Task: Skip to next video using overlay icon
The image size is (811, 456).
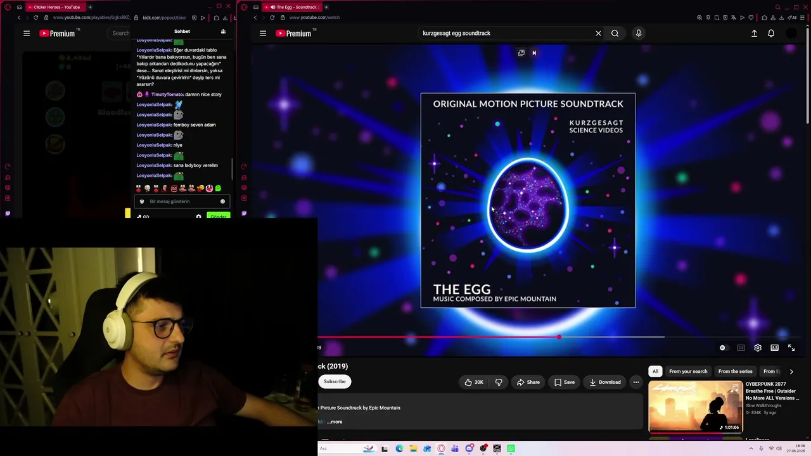Action: pyautogui.click(x=534, y=53)
